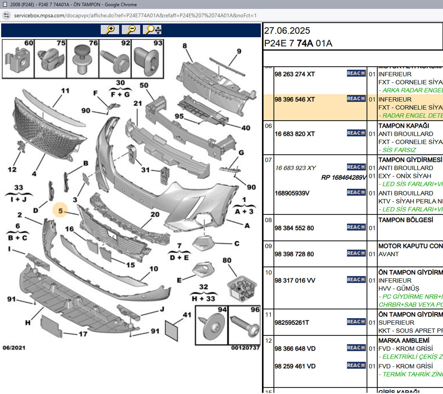The image size is (443, 394).
Task: Click REACH badge beside 98 396 546 XT
Action: (x=356, y=99)
